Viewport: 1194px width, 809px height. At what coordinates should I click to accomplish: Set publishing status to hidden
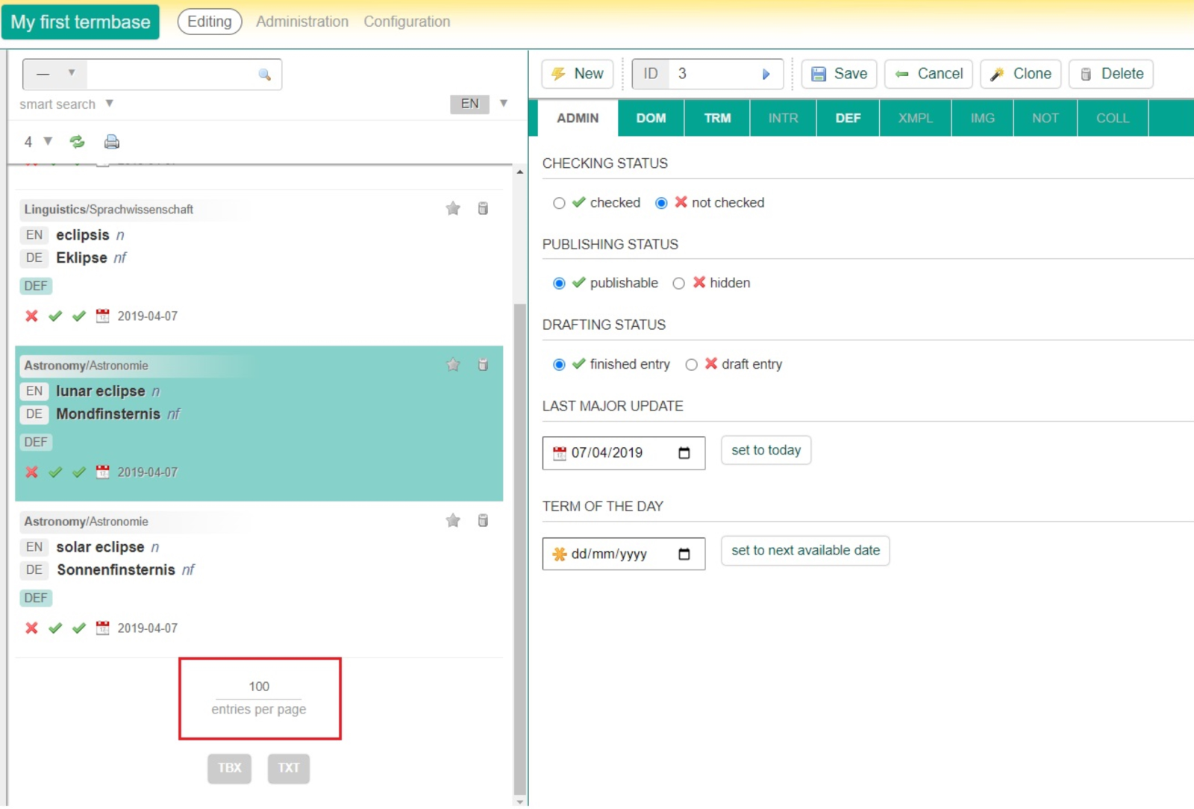point(678,284)
